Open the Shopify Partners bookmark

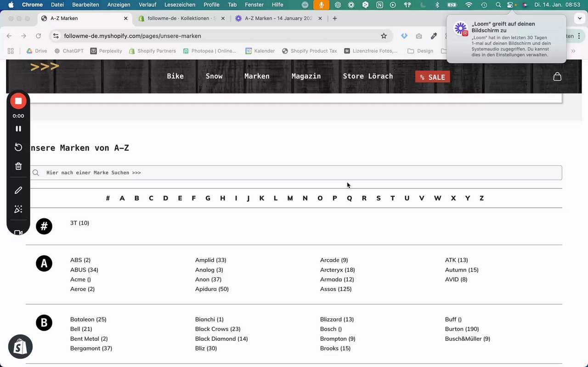[153, 51]
